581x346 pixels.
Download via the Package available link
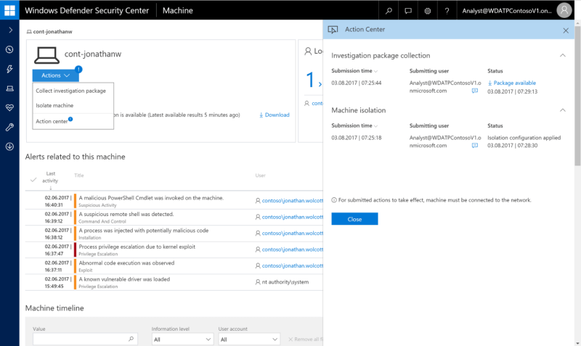click(512, 83)
